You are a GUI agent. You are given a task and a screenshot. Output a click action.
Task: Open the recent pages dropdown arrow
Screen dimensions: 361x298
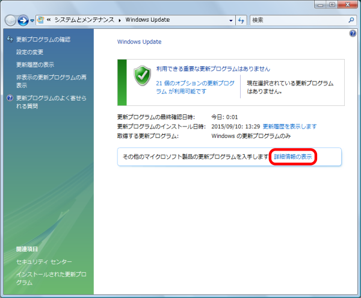point(32,20)
